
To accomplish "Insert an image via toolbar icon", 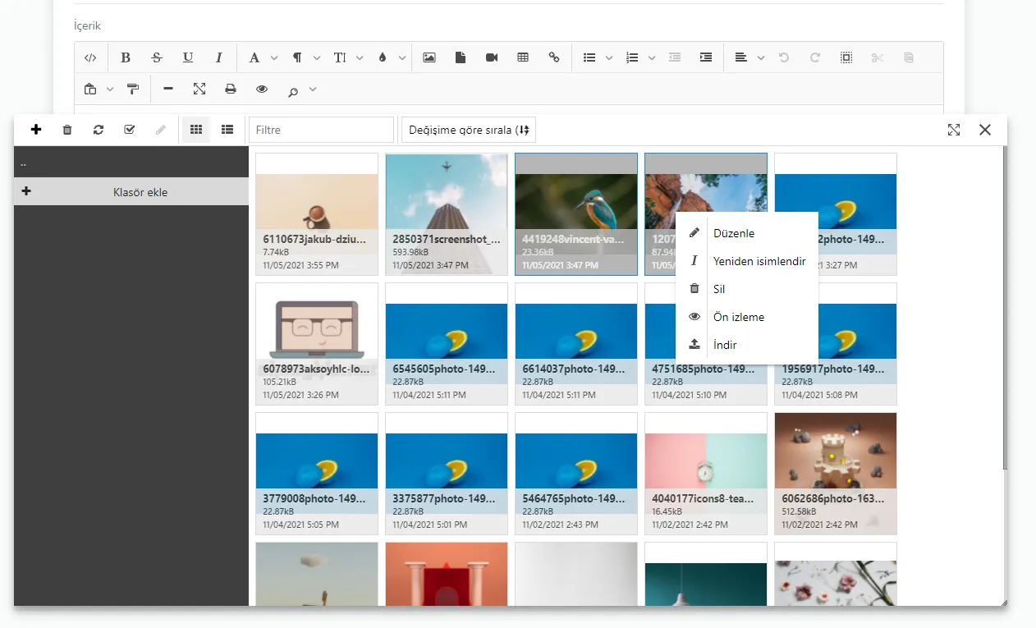I will tap(429, 57).
